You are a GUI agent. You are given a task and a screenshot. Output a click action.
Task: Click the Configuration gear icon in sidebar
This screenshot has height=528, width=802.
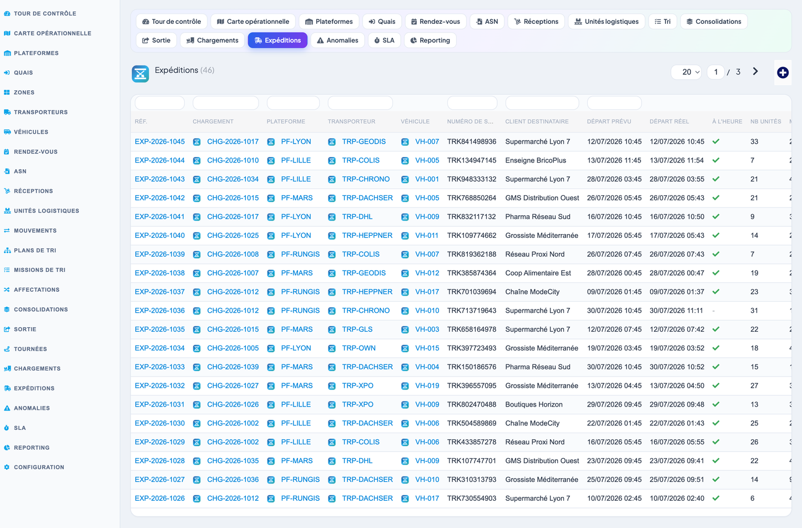point(7,467)
